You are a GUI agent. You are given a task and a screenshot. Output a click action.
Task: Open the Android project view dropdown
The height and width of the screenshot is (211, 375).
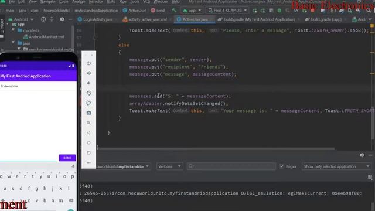(x=21, y=19)
